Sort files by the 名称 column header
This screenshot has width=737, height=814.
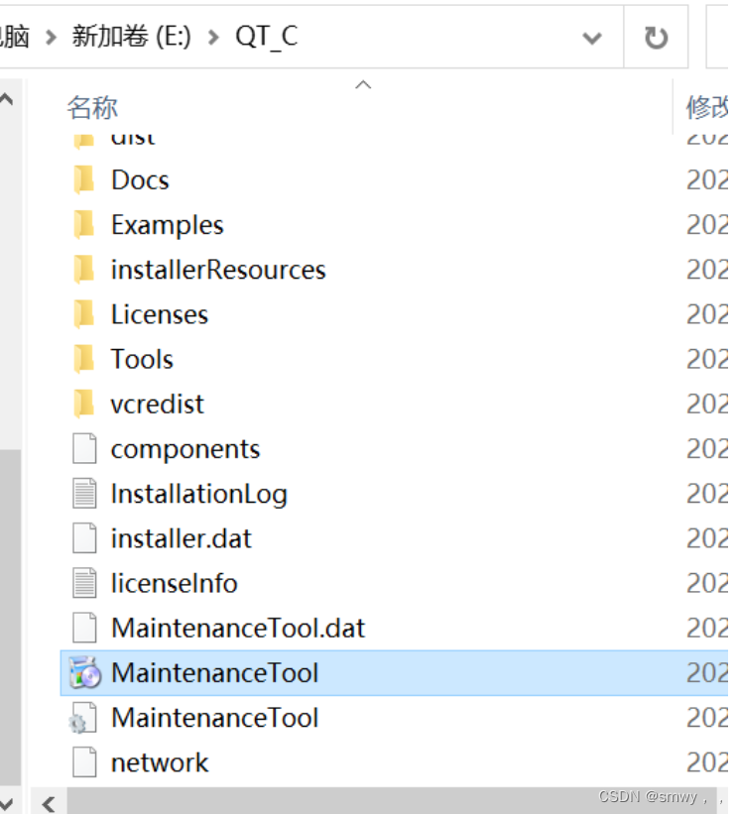91,107
